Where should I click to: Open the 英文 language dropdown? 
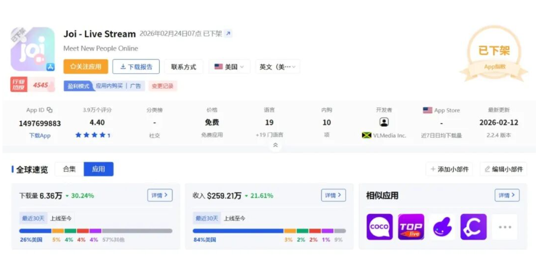pyautogui.click(x=277, y=67)
